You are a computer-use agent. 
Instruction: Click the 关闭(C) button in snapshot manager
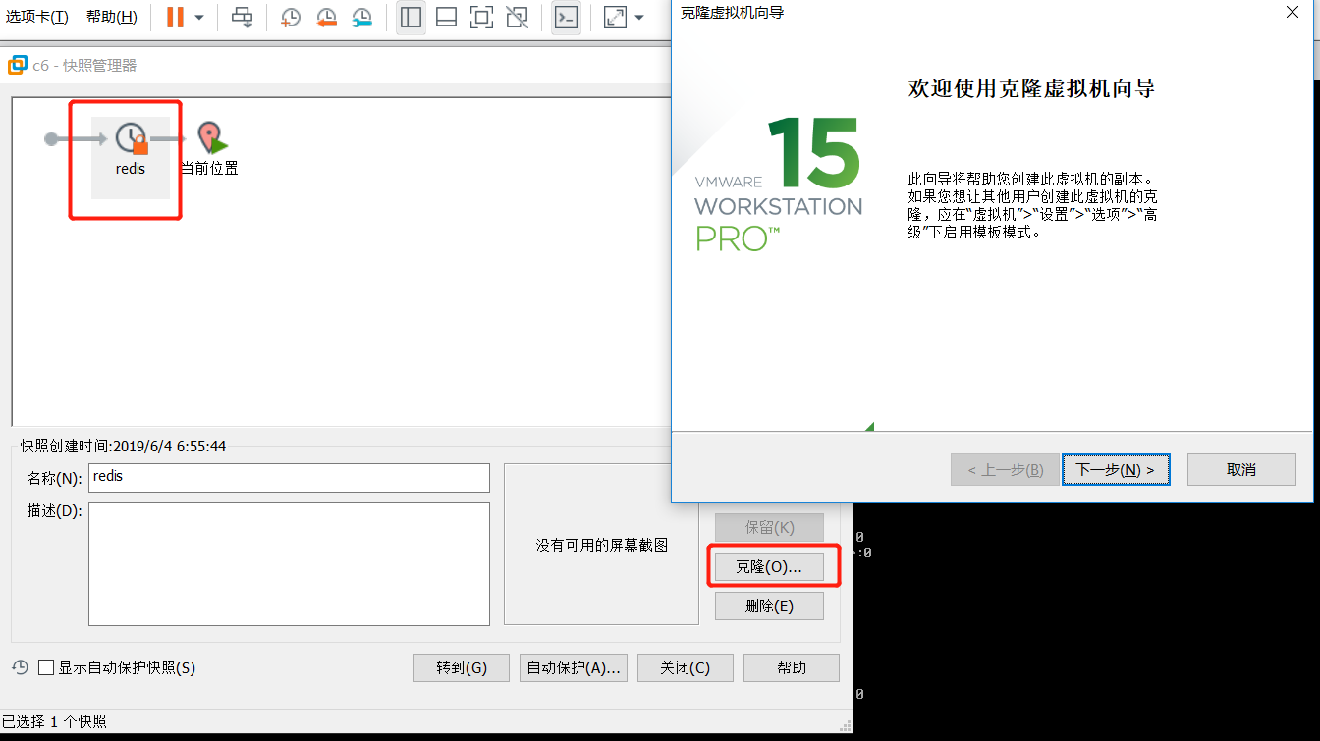coord(686,667)
